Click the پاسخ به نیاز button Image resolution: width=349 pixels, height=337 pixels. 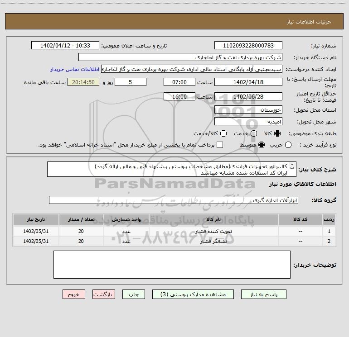click(264, 294)
